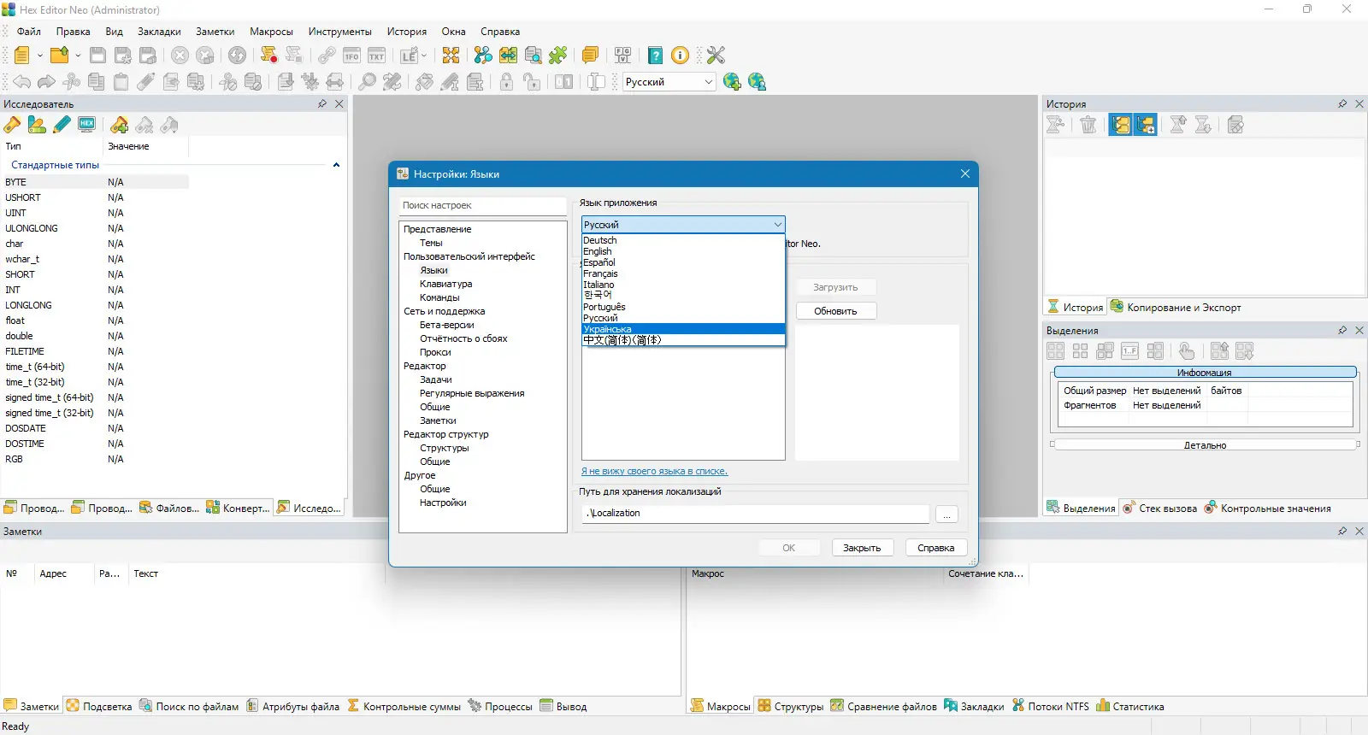Viewport: 1368px width, 735px height.
Task: Click the compare files binoculars toolbar icon
Action: point(508,56)
